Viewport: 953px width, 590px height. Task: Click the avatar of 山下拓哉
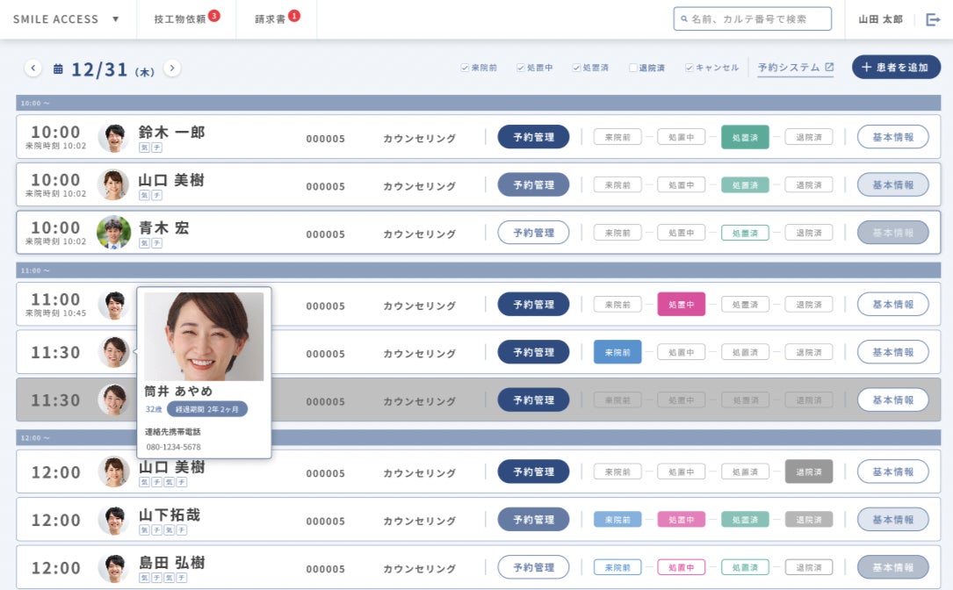[x=114, y=520]
